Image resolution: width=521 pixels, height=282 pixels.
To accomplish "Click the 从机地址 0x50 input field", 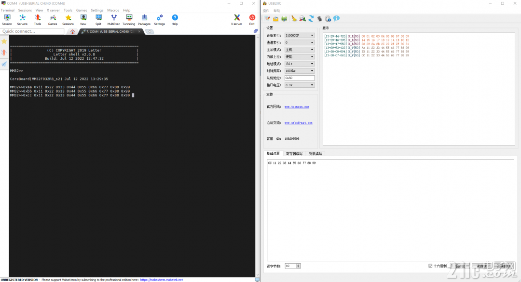I will click(x=300, y=78).
